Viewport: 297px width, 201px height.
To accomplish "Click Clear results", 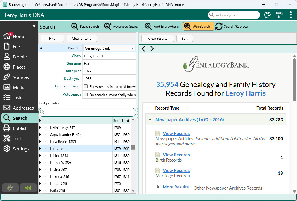I will point(158,39).
